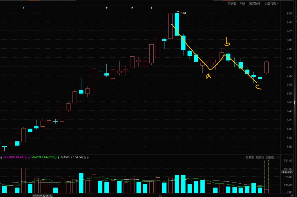Select the 751.00 volume axis label

288,161
